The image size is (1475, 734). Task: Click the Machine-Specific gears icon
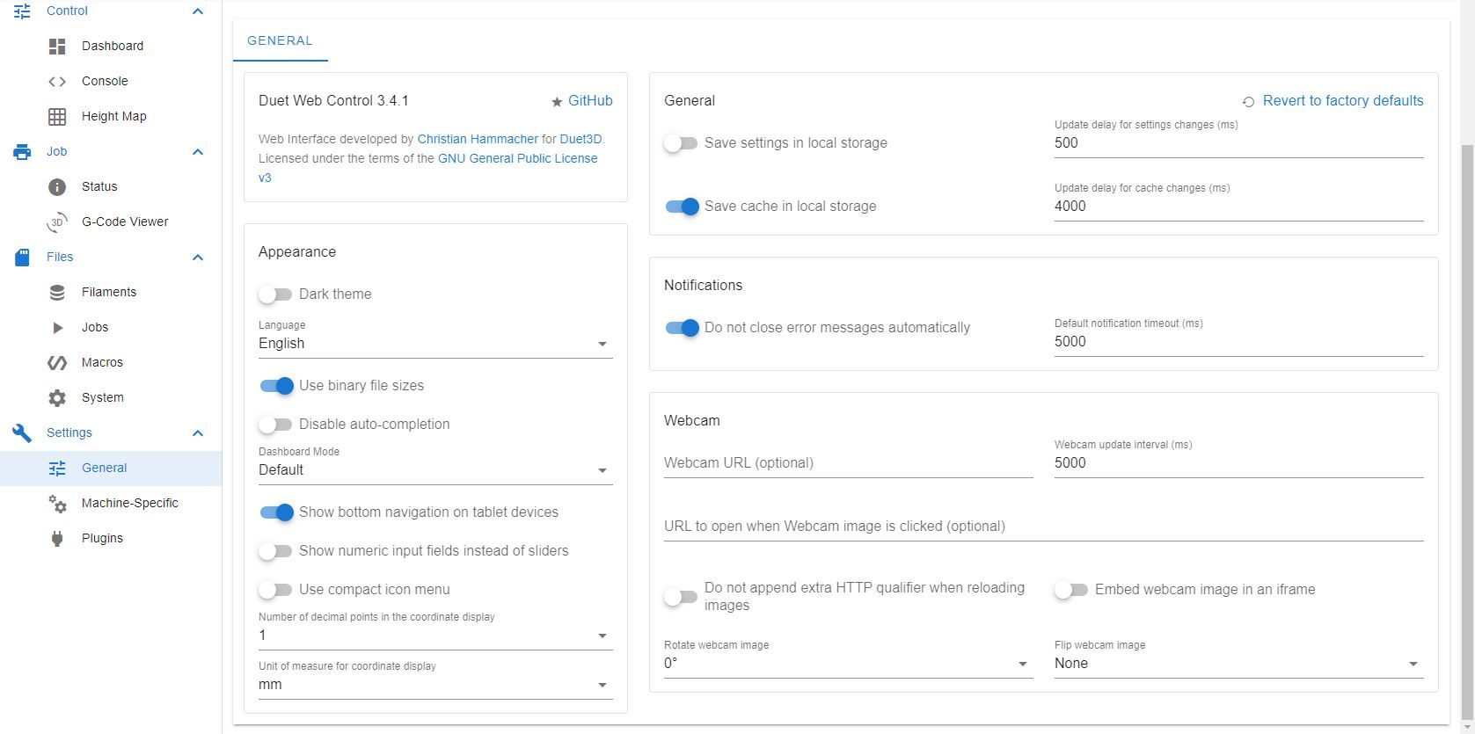pos(57,503)
